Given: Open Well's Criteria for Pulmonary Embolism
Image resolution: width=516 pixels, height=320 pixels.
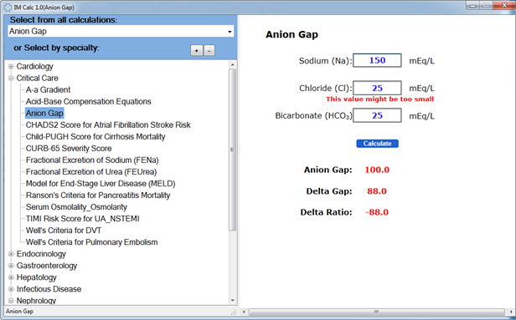Looking at the screenshot, I should (x=92, y=242).
